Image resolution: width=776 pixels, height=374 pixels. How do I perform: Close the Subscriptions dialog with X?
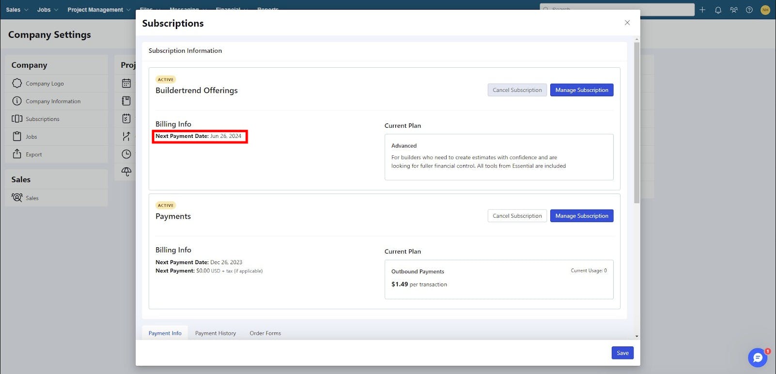pos(627,23)
